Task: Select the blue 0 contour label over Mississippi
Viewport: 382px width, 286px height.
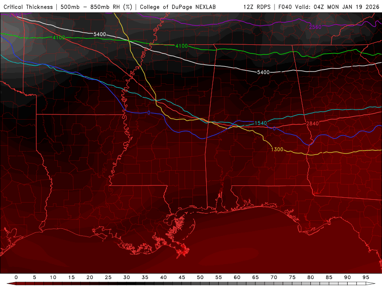Action: (x=149, y=112)
